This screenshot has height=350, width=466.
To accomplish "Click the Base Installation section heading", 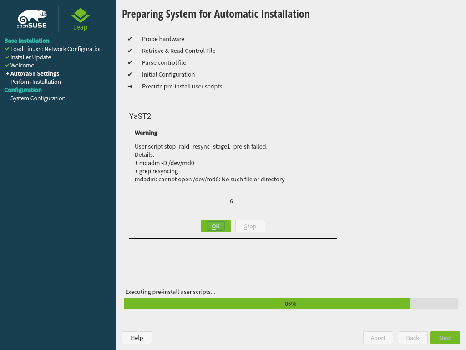I will 27,41.
